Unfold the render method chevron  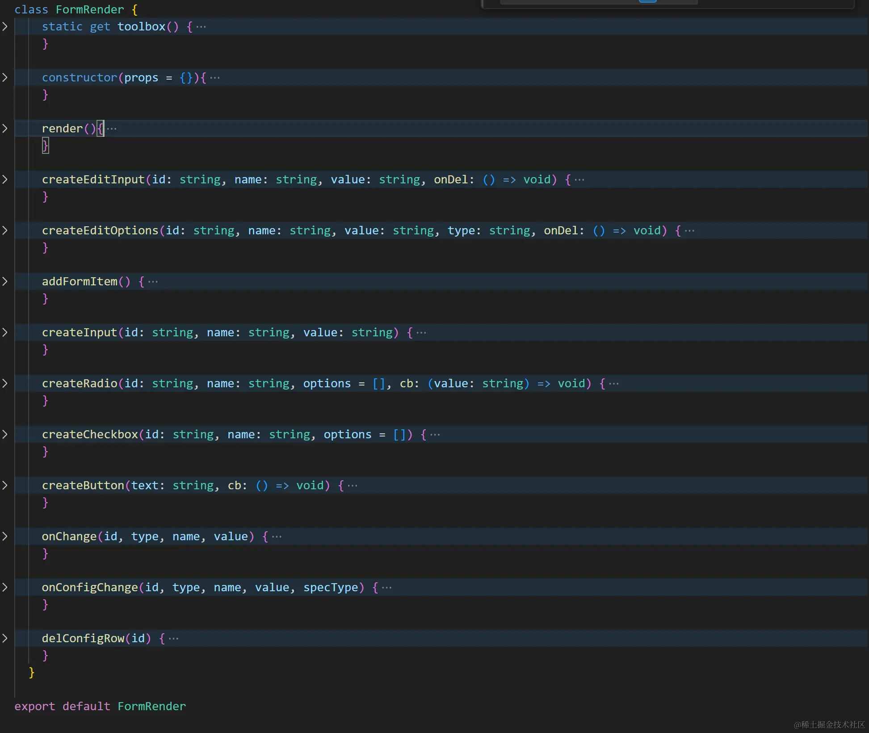(x=5, y=128)
